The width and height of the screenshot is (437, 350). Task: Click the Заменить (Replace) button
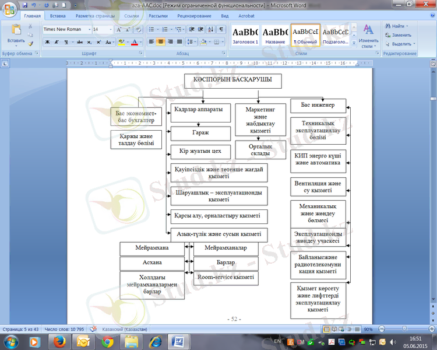point(399,35)
